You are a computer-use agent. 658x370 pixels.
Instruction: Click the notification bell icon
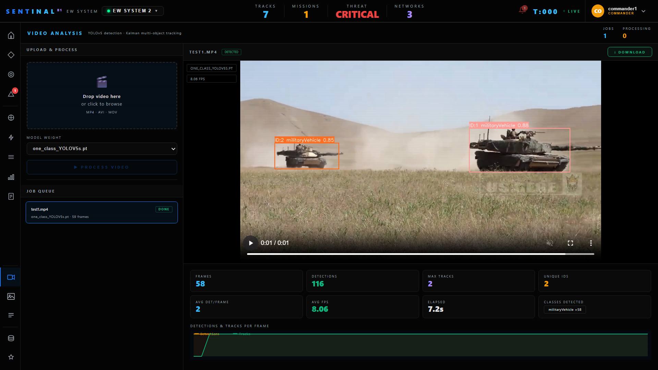(x=522, y=10)
